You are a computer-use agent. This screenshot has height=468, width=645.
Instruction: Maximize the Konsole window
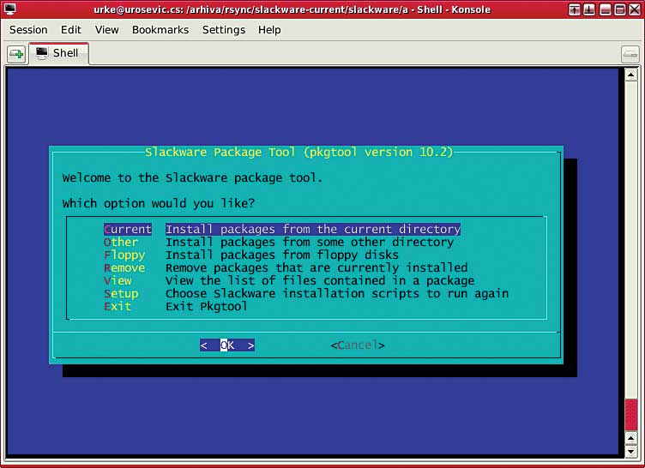(620, 9)
